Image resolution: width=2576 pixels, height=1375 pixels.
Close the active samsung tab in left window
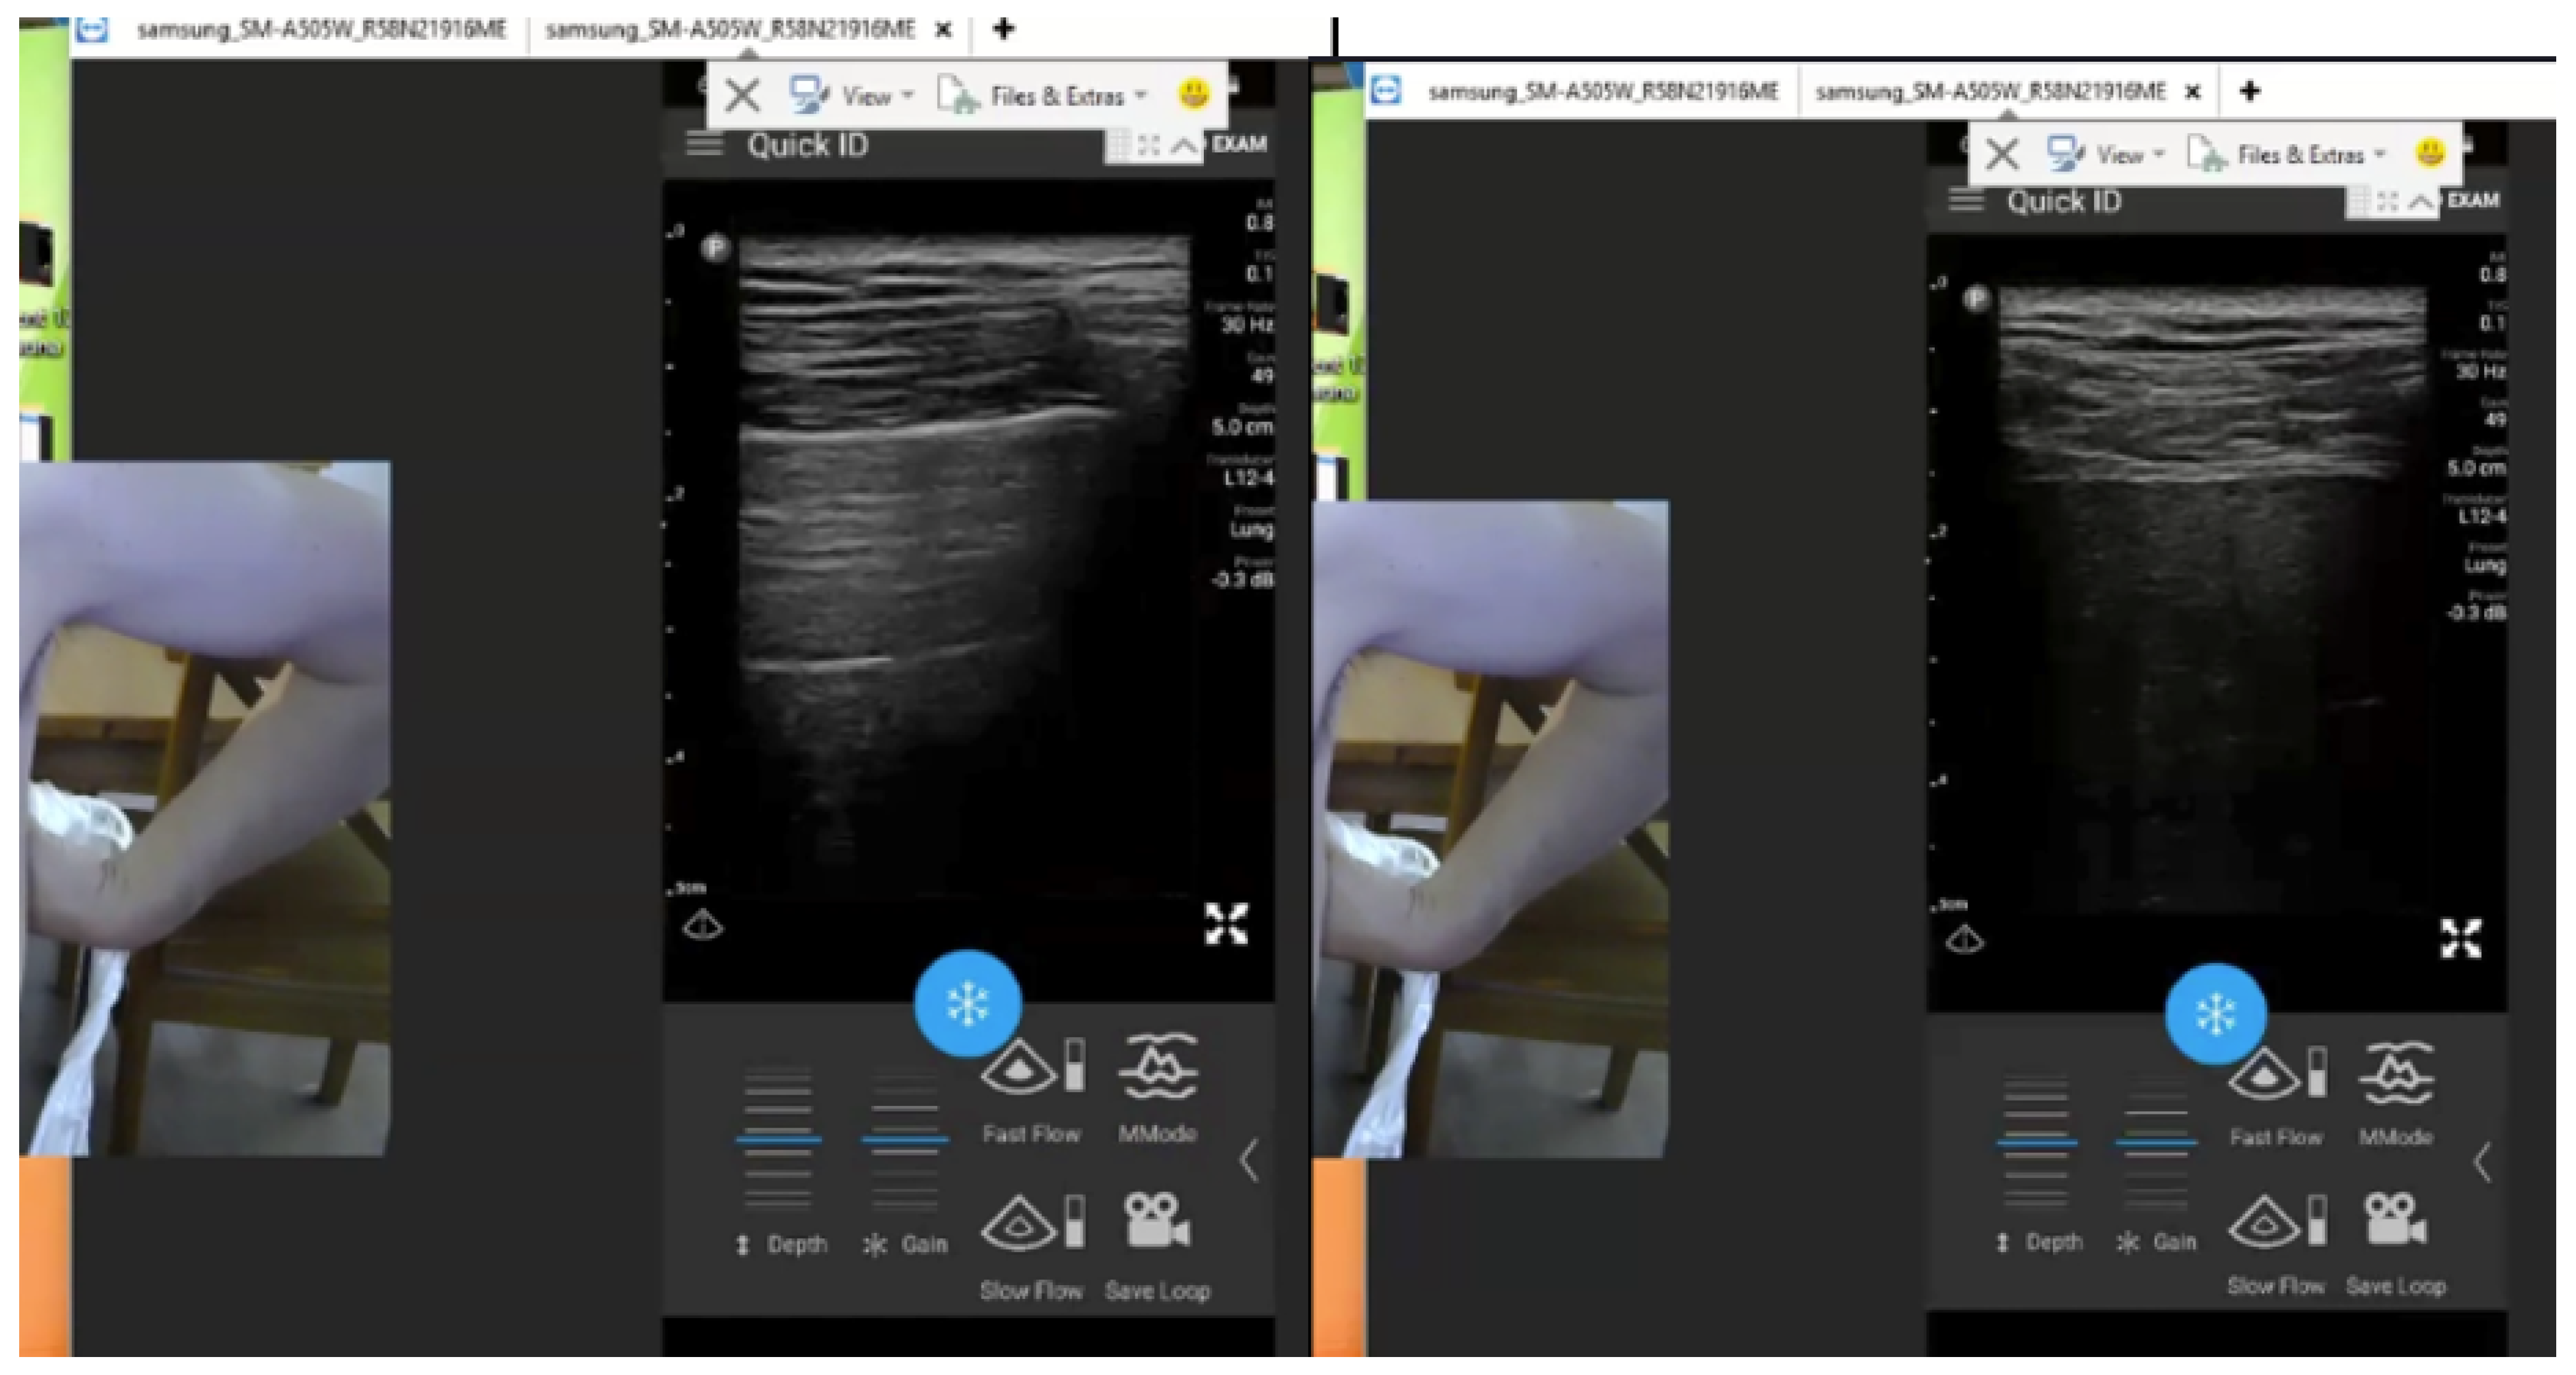(x=943, y=30)
